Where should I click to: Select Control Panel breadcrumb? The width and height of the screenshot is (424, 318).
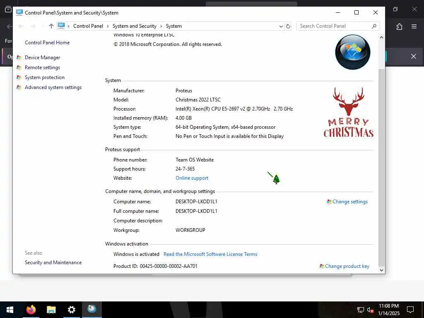[x=88, y=26]
